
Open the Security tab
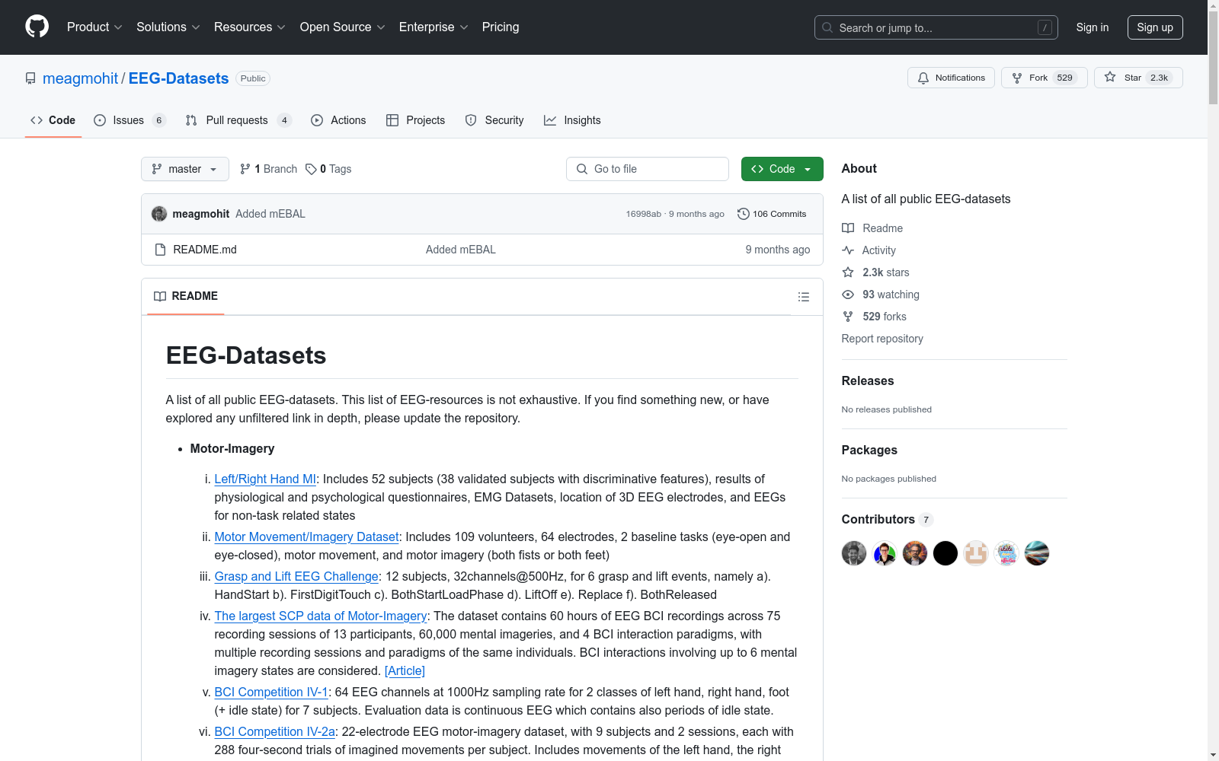point(494,120)
